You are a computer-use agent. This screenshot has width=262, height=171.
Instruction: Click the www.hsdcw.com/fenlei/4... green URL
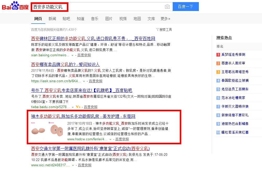point(88,139)
